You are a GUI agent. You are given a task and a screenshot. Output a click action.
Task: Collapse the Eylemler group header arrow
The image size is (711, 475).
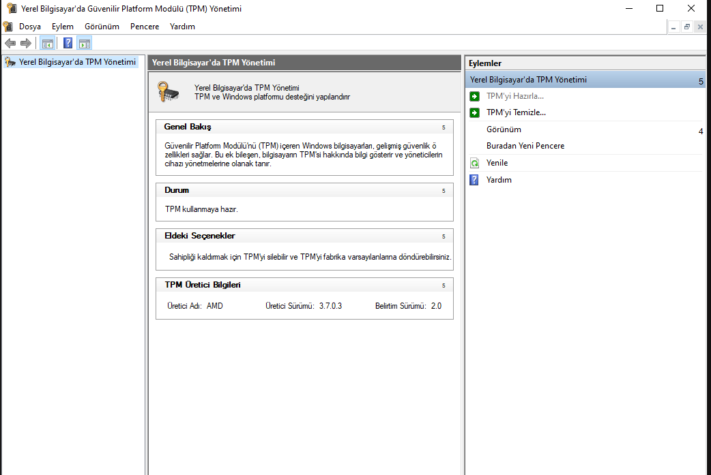pos(701,81)
